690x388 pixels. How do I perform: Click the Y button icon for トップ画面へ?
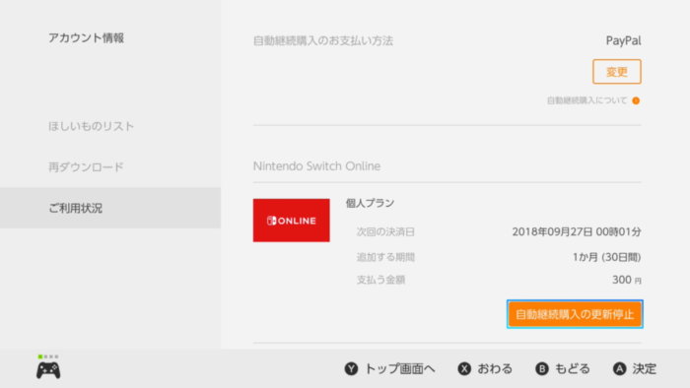coord(351,368)
